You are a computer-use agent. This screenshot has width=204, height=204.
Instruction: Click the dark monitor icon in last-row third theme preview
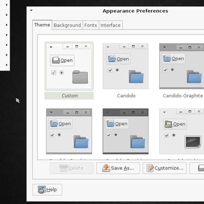click(x=193, y=142)
